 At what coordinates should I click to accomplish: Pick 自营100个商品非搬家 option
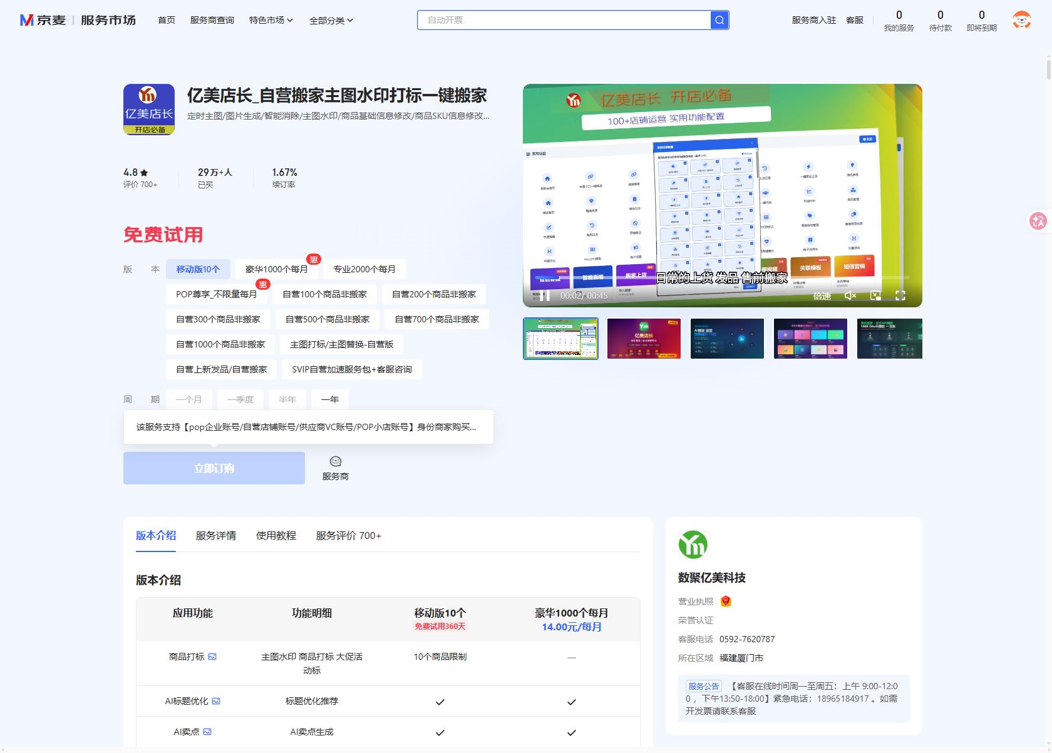[324, 294]
